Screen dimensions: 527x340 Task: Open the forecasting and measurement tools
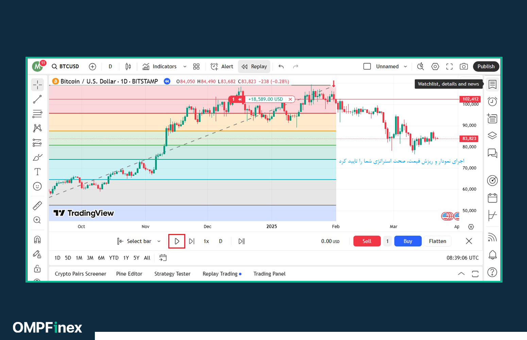tap(37, 143)
